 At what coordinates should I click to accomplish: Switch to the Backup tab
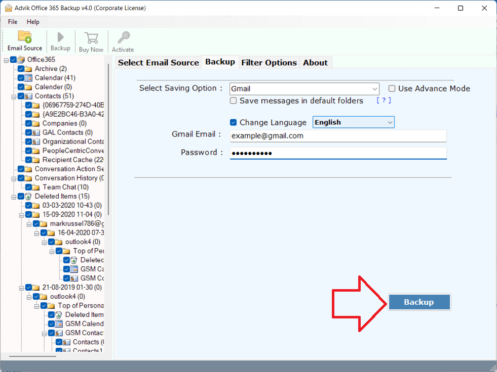(x=220, y=62)
